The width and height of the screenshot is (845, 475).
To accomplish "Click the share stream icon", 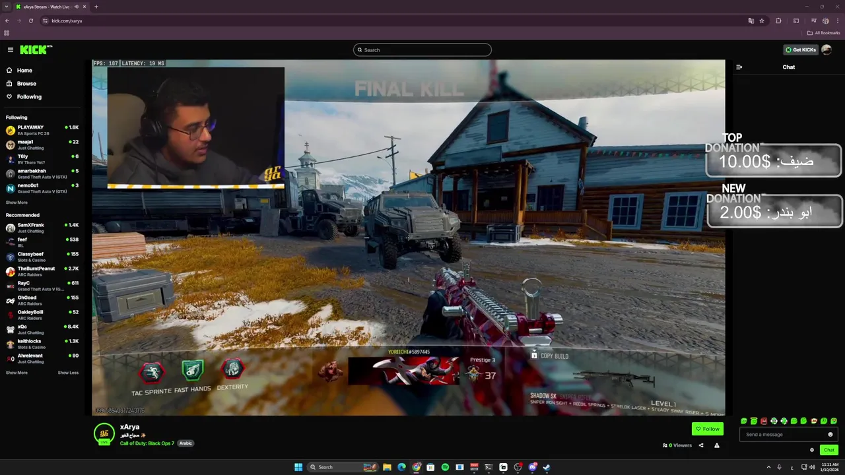I will [x=701, y=445].
